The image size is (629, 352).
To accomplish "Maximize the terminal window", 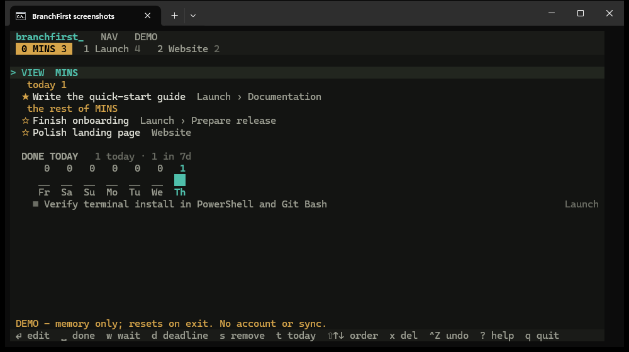I will 581,13.
